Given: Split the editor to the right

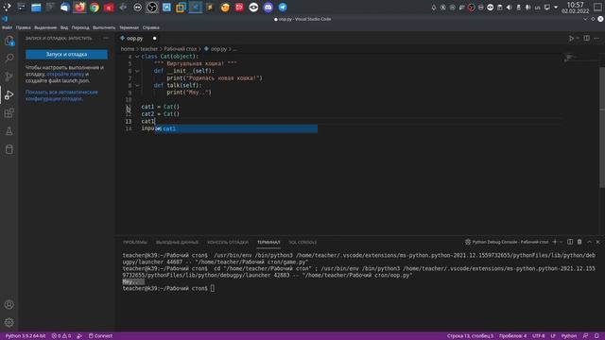Looking at the screenshot, I should click(586, 38).
